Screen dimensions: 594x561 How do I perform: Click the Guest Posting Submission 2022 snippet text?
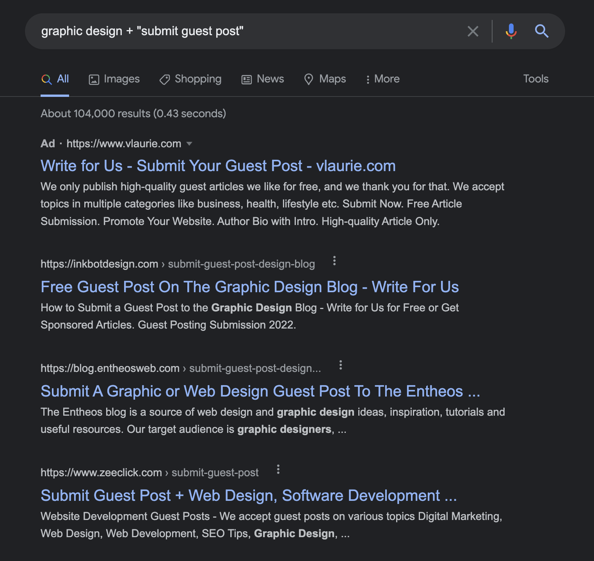pyautogui.click(x=217, y=325)
